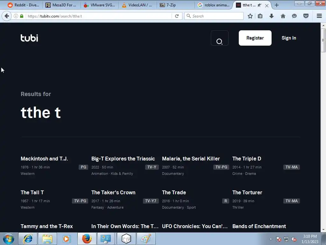Click the 'Animation · Kids & Family' genre text

point(112,174)
